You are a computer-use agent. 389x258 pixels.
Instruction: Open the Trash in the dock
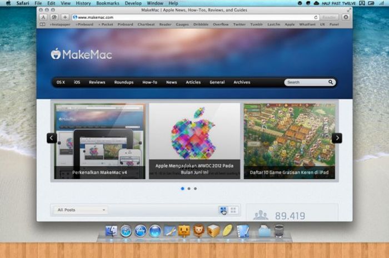[x=279, y=231]
